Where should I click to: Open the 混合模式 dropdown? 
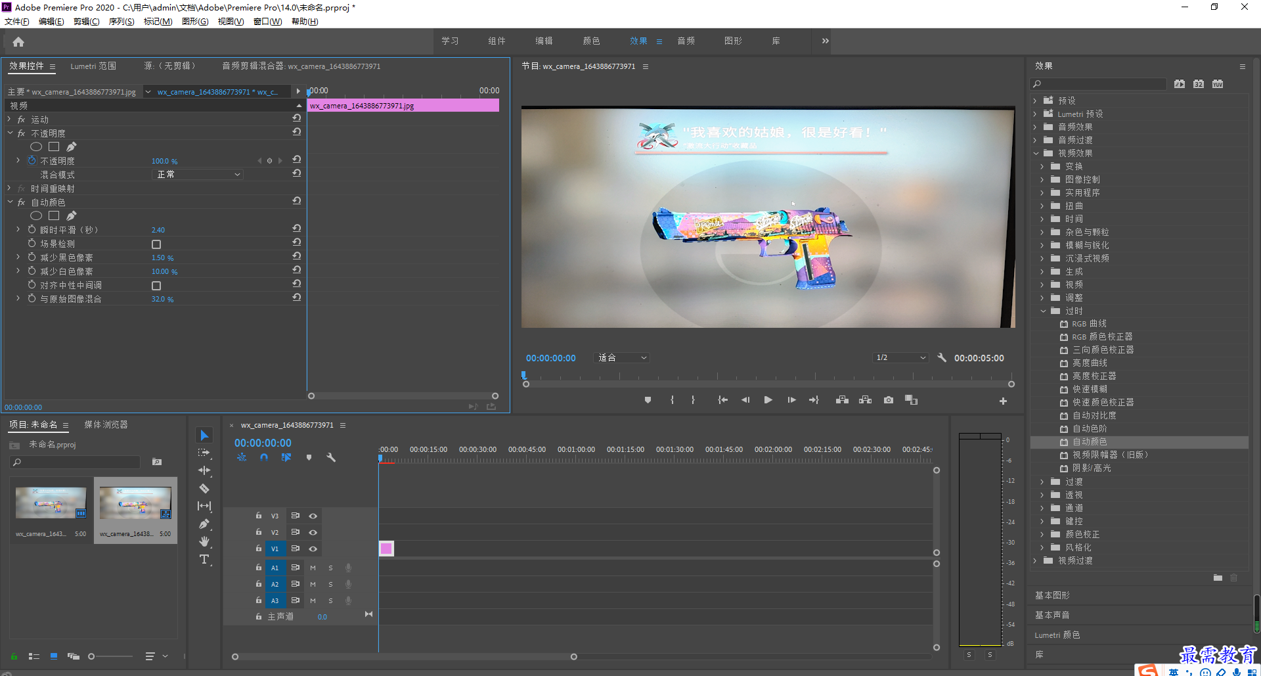pyautogui.click(x=198, y=174)
